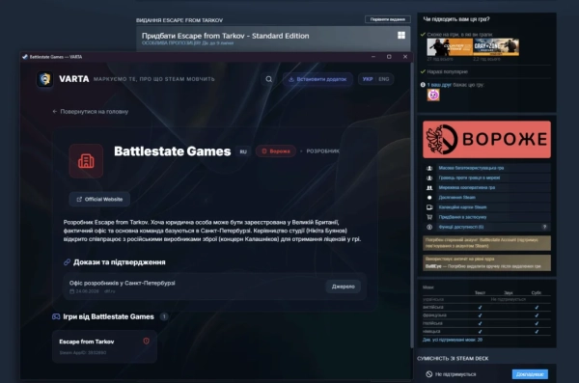The image size is (579, 383).
Task: Click the shopping cart feature icon
Action: 429,217
